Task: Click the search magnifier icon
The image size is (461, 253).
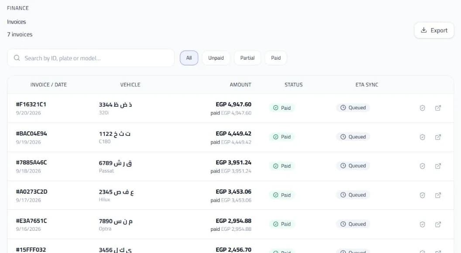Action: click(17, 58)
